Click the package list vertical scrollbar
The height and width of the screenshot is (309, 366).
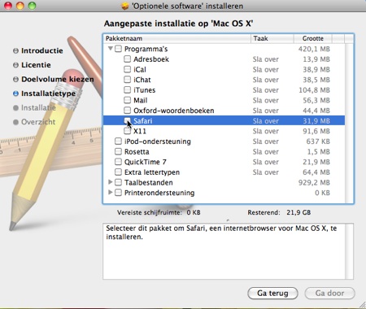pos(350,124)
